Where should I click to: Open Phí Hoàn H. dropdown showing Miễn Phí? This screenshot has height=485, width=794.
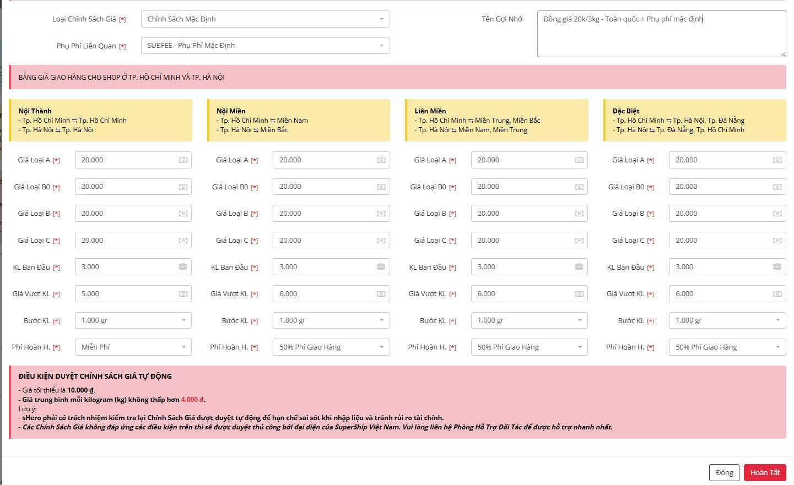[133, 347]
